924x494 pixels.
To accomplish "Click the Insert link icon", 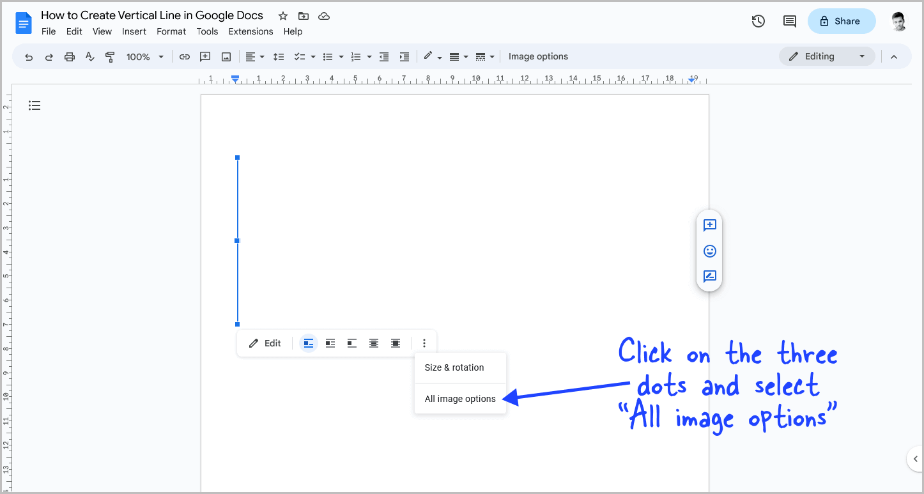I will 185,56.
